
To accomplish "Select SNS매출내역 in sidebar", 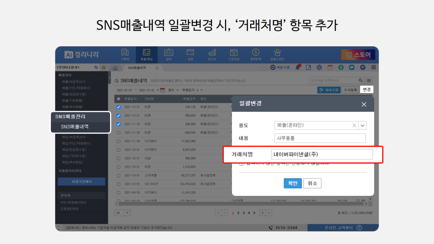I will click(75, 127).
